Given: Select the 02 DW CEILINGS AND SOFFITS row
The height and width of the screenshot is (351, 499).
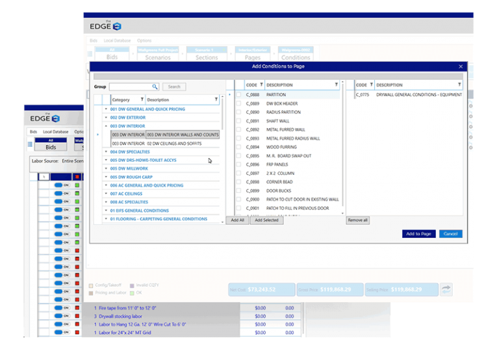Looking at the screenshot, I should tap(165, 144).
